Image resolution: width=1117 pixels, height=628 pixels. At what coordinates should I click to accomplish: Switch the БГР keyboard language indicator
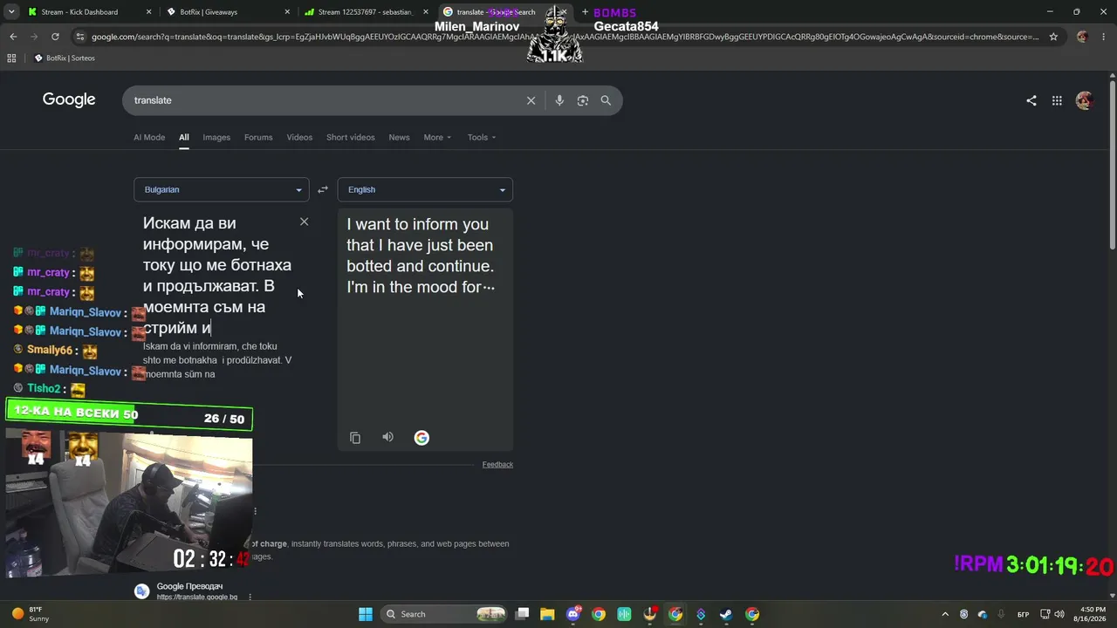[x=1022, y=614]
